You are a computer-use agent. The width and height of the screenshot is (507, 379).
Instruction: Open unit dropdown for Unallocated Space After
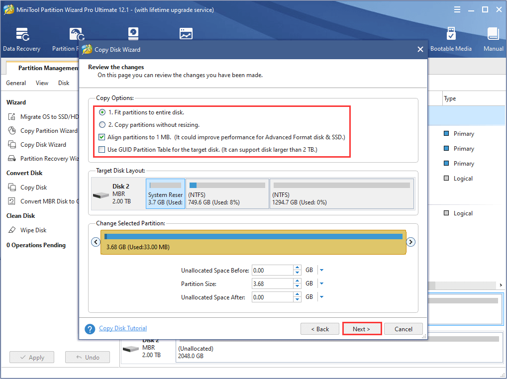[321, 297]
